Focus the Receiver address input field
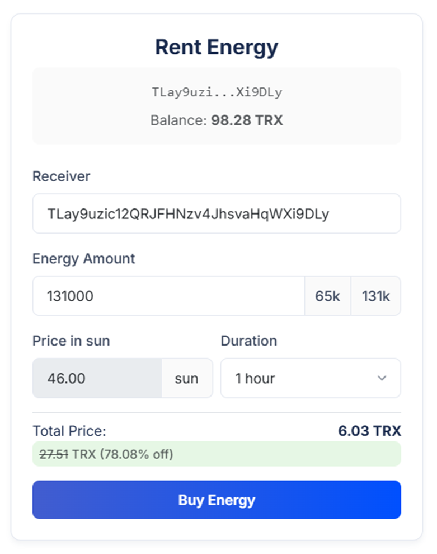The width and height of the screenshot is (437, 554). (217, 214)
